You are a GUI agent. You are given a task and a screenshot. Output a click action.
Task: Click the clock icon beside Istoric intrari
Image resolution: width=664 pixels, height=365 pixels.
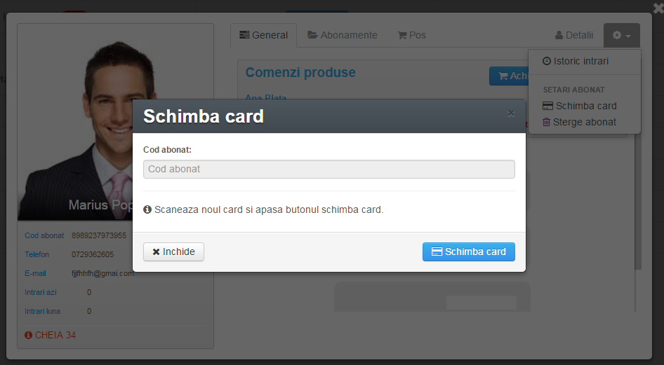tap(547, 61)
